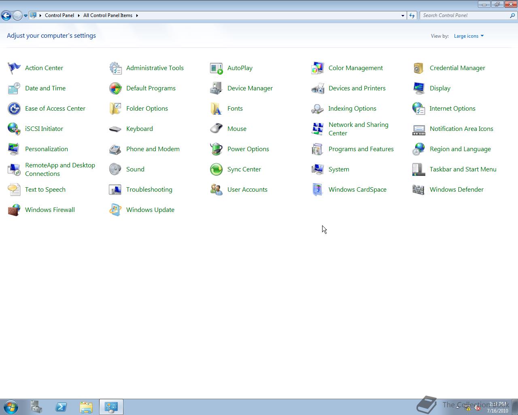518x415 pixels.
Task: Click the Sound link
Action: 135,169
